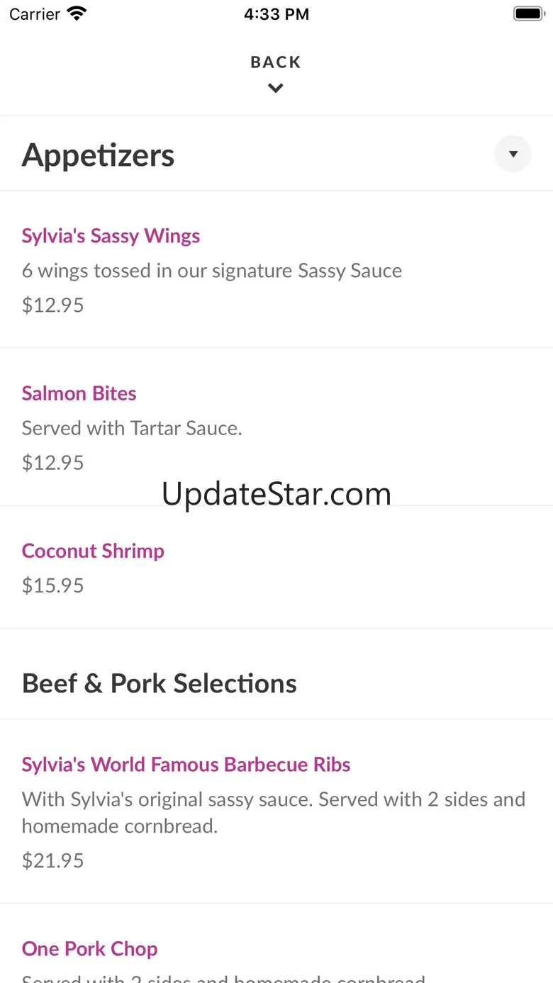
Task: Select the Salmon Bites menu item
Action: click(x=79, y=393)
